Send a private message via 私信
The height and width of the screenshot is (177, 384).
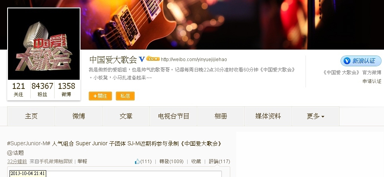(x=125, y=96)
